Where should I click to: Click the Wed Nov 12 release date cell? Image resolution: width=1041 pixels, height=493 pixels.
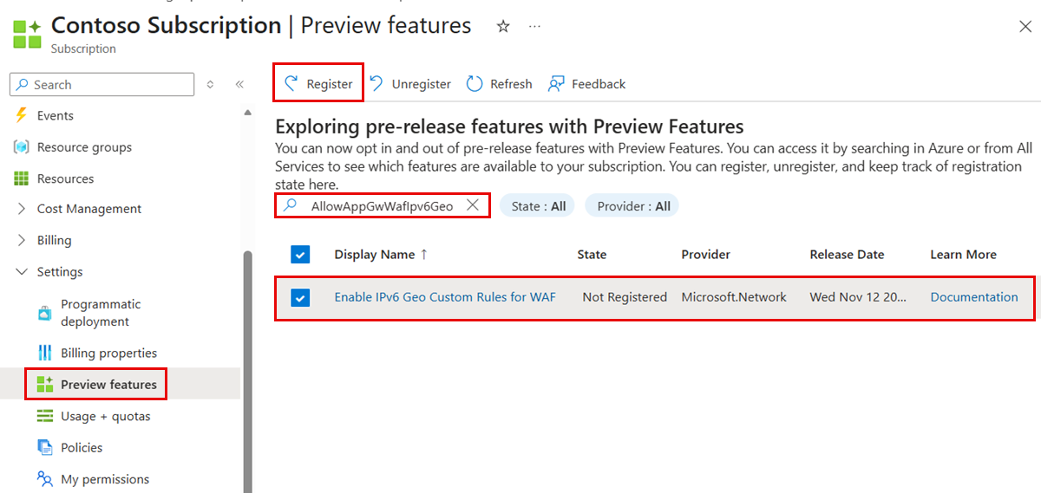point(858,297)
